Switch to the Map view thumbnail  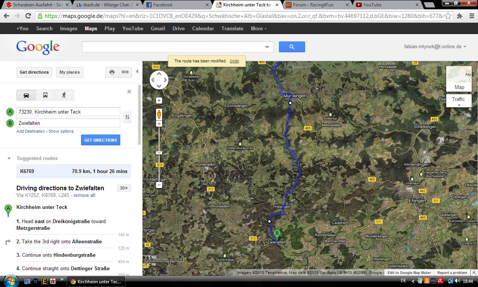pos(459,79)
